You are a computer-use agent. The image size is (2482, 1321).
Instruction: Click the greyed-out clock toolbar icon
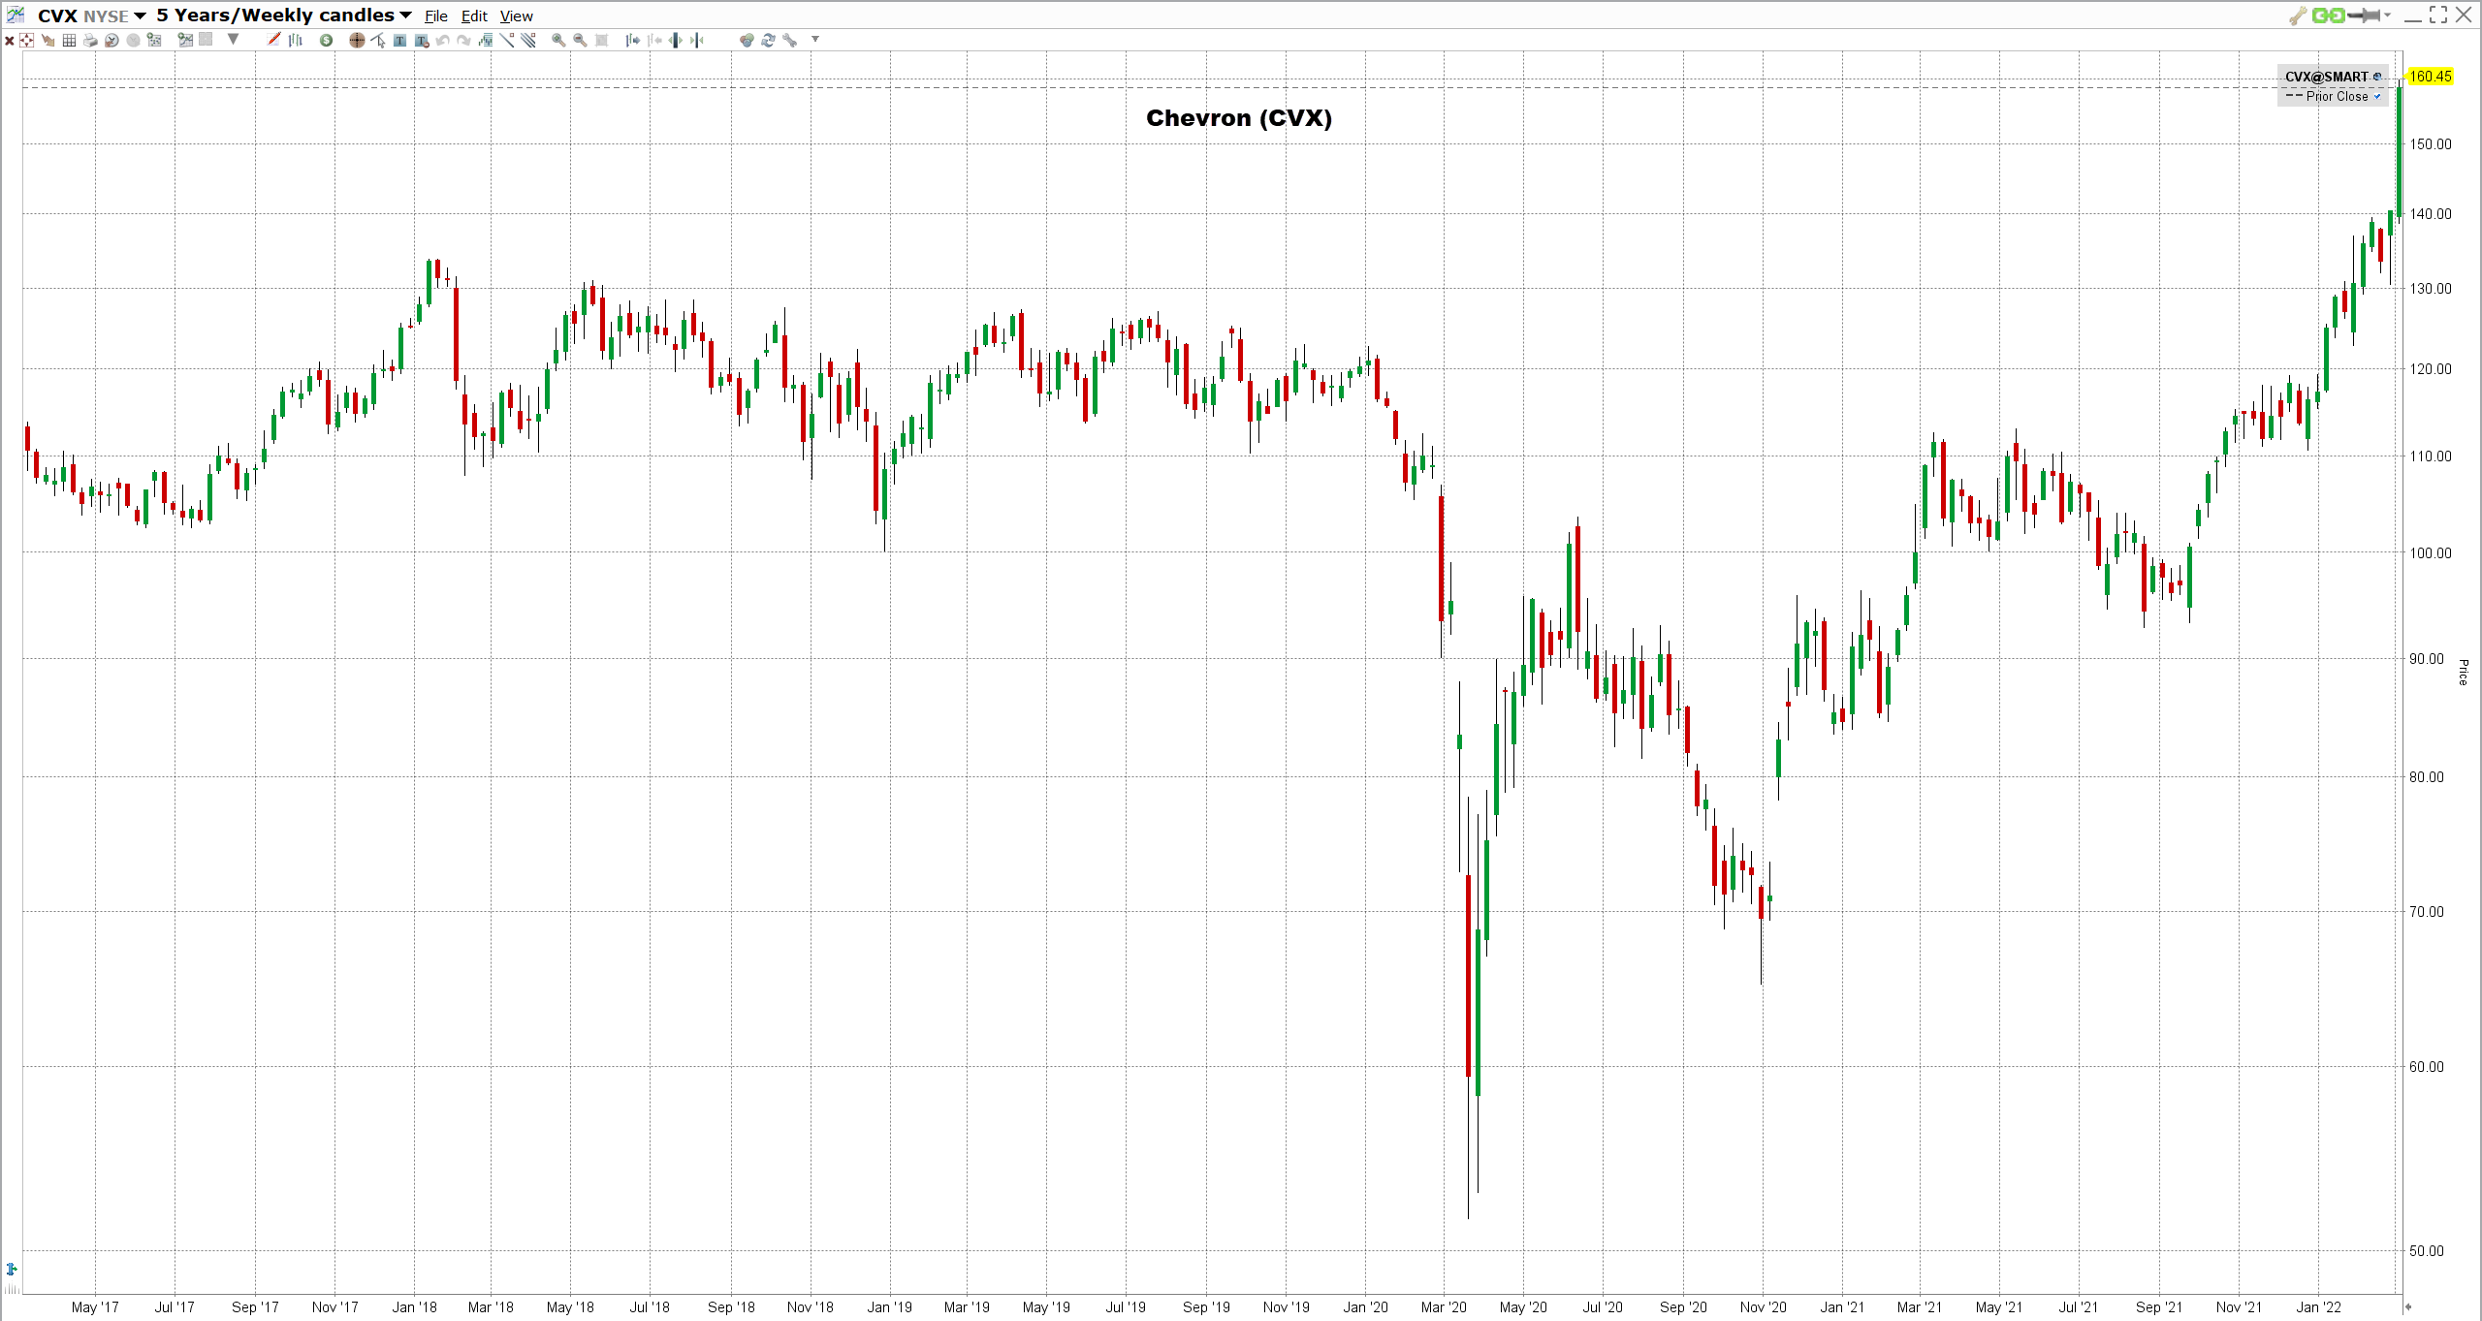click(x=133, y=40)
